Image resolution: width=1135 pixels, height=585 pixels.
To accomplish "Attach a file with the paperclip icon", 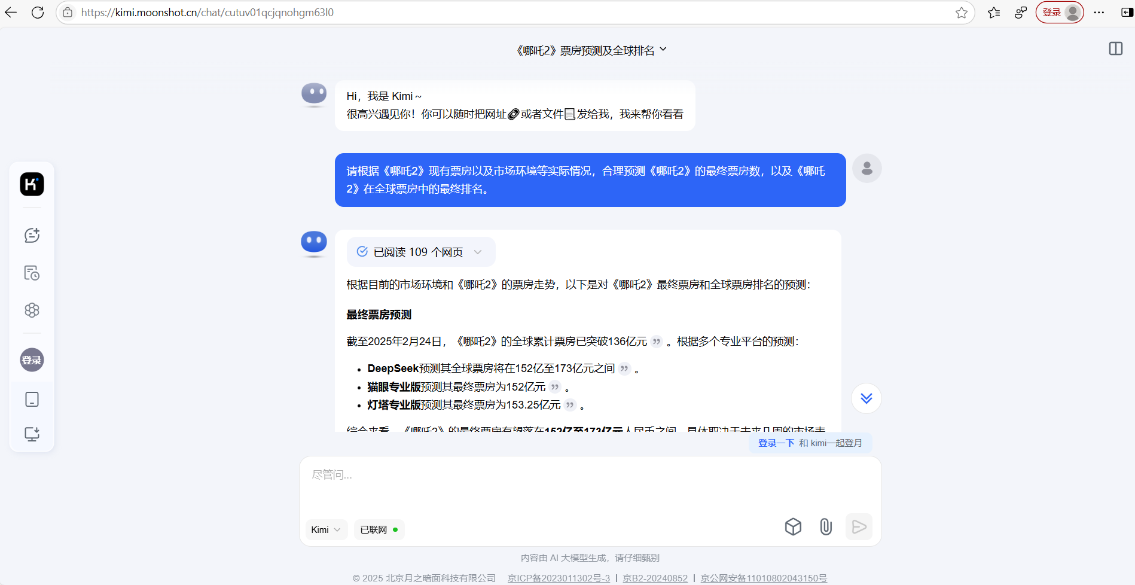I will point(826,527).
